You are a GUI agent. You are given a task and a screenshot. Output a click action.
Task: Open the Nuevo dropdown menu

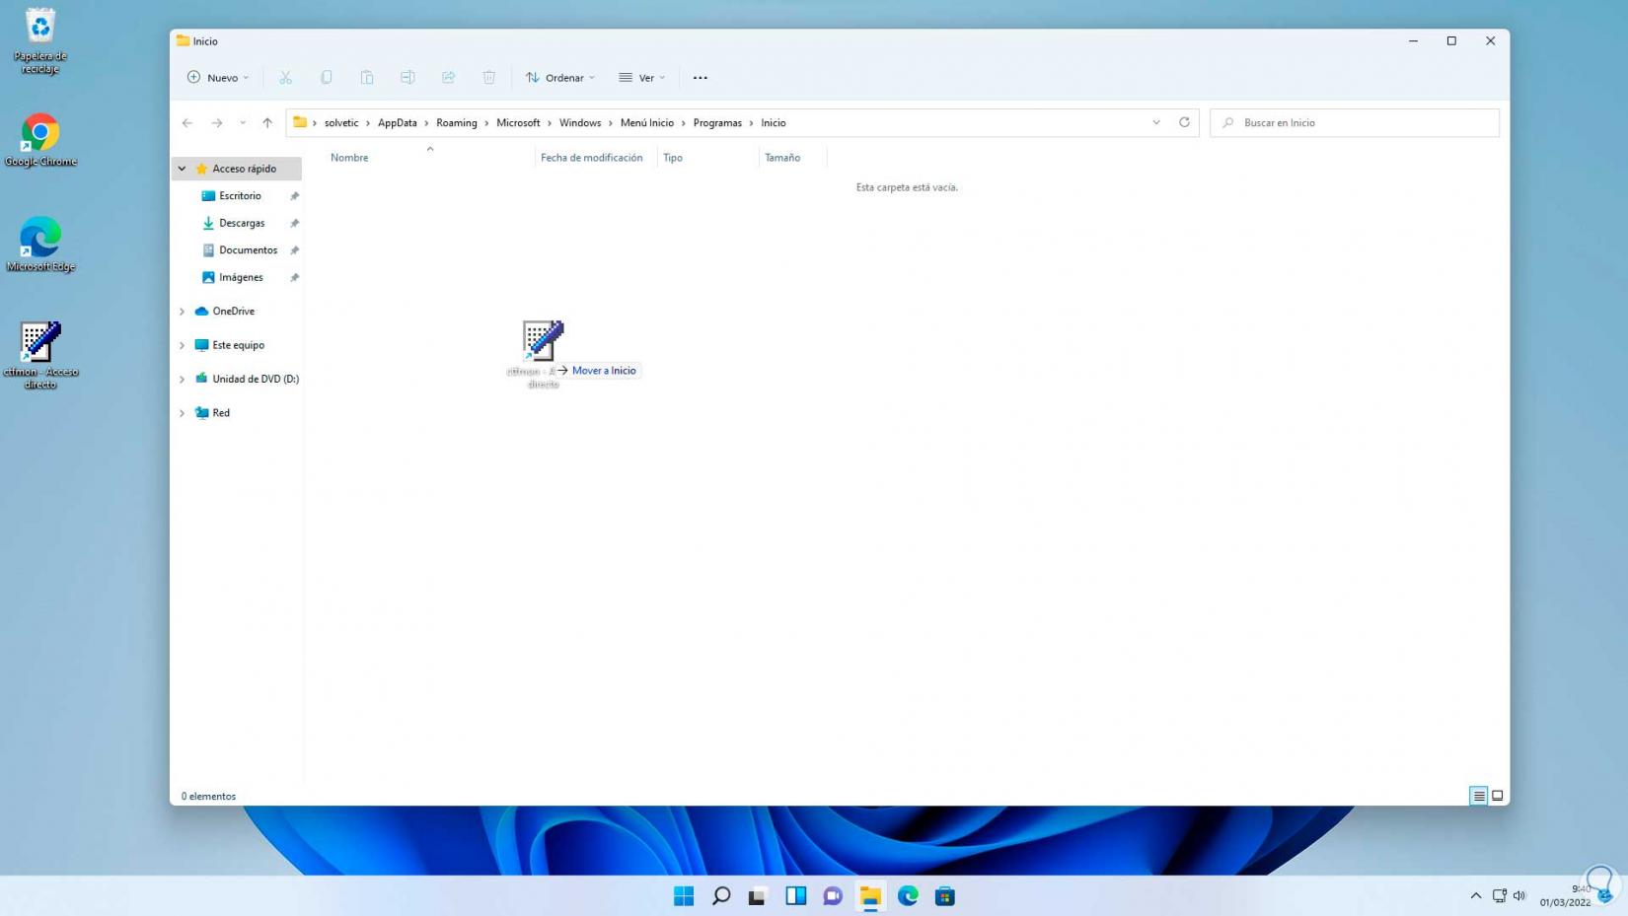(x=218, y=78)
